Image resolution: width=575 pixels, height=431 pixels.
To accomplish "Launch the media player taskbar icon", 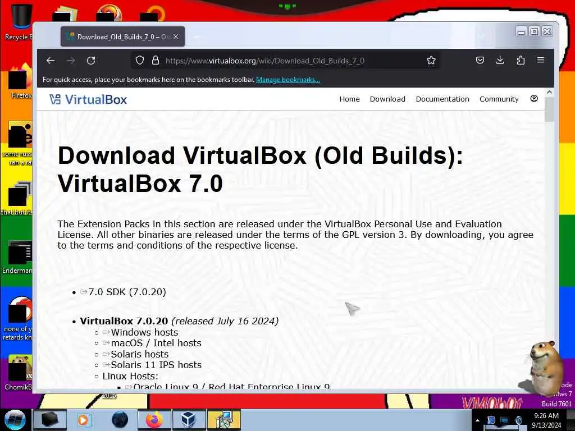I will click(83, 420).
